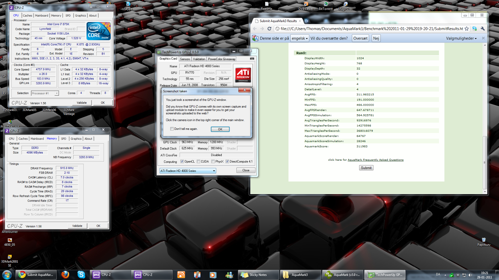This screenshot has width=499, height=280.
Task: Open Skype from the taskbar
Action: point(81,274)
